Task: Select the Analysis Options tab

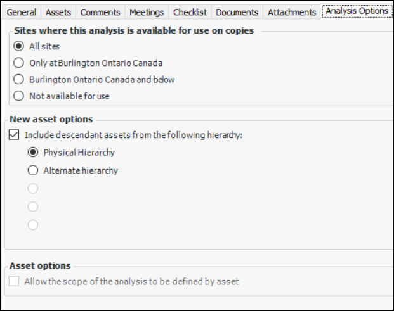Action: pos(357,11)
